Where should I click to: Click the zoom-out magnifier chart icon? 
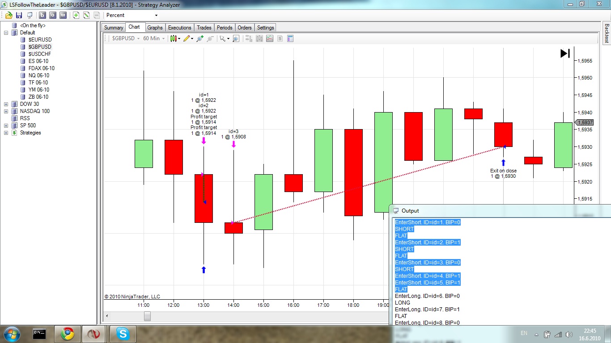point(210,38)
